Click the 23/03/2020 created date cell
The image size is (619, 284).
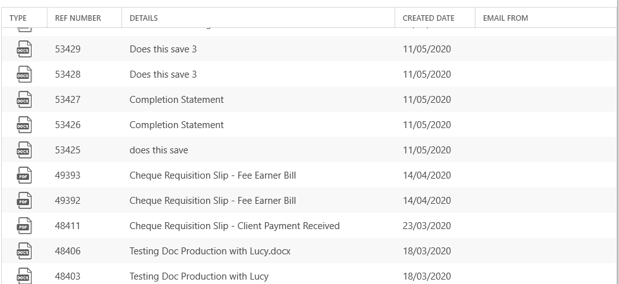coord(427,226)
